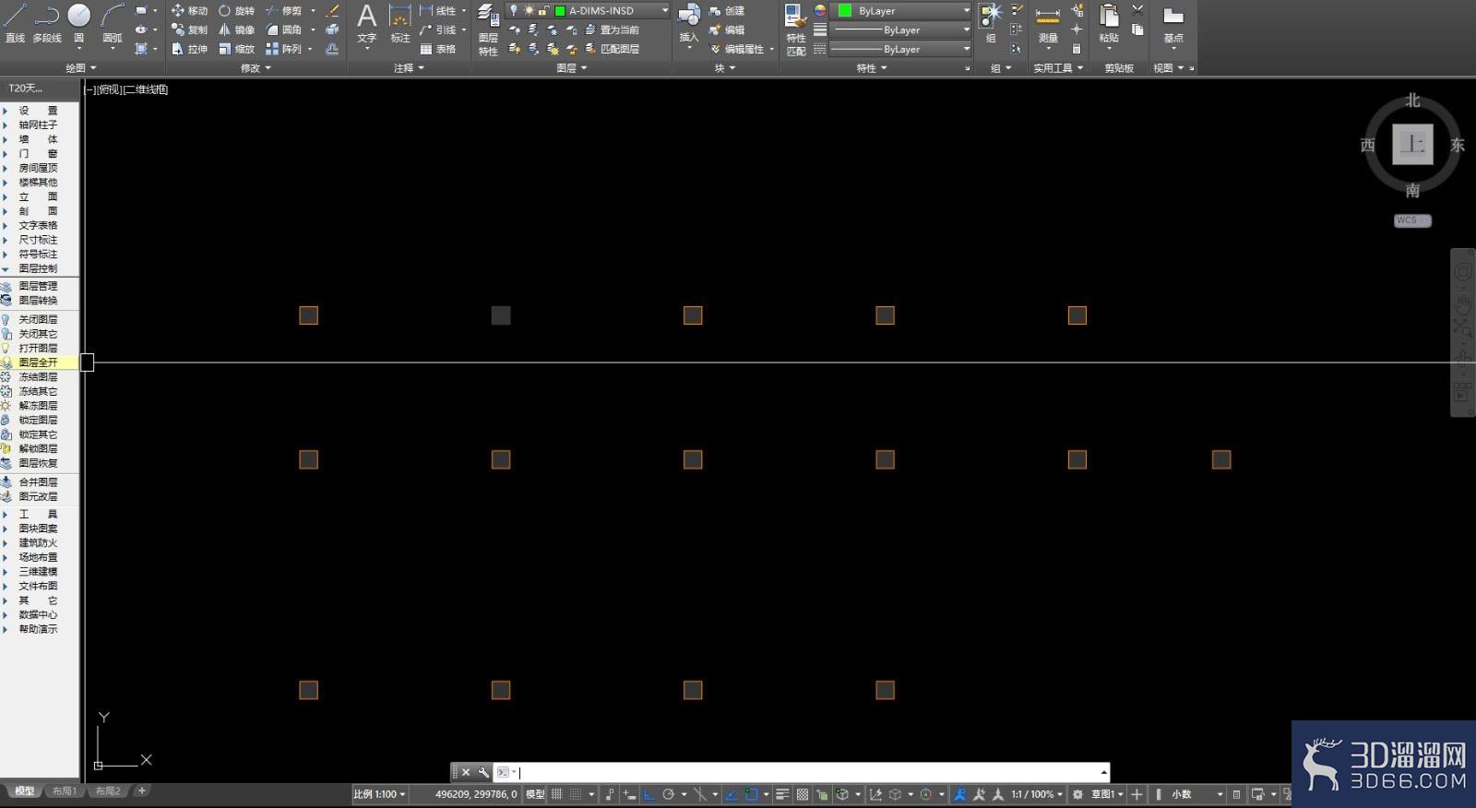The image size is (1476, 808).
Task: Select 图层全开 in the layer control menu
Action: [x=39, y=362]
